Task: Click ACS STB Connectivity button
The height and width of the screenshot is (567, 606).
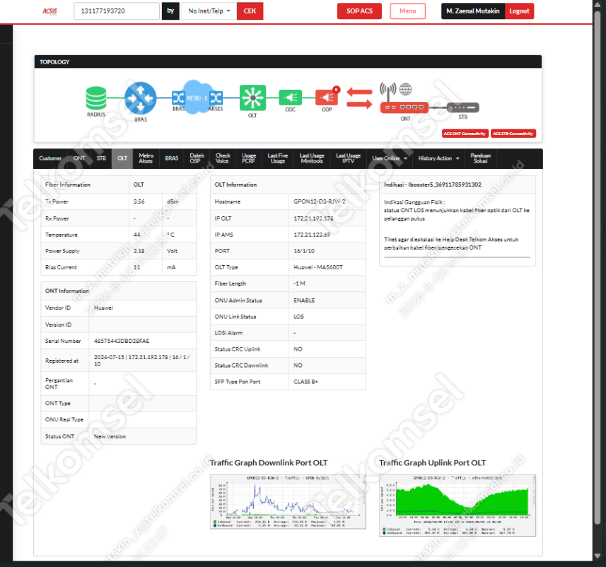Action: click(513, 134)
